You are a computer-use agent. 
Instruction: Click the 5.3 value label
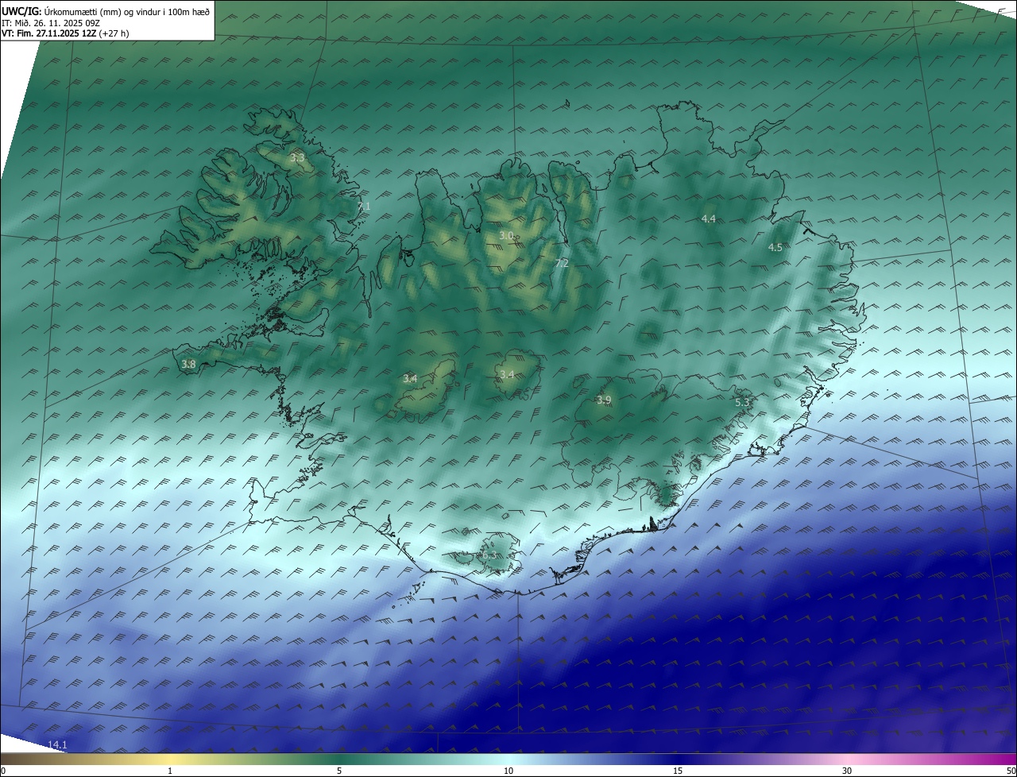pyautogui.click(x=743, y=403)
